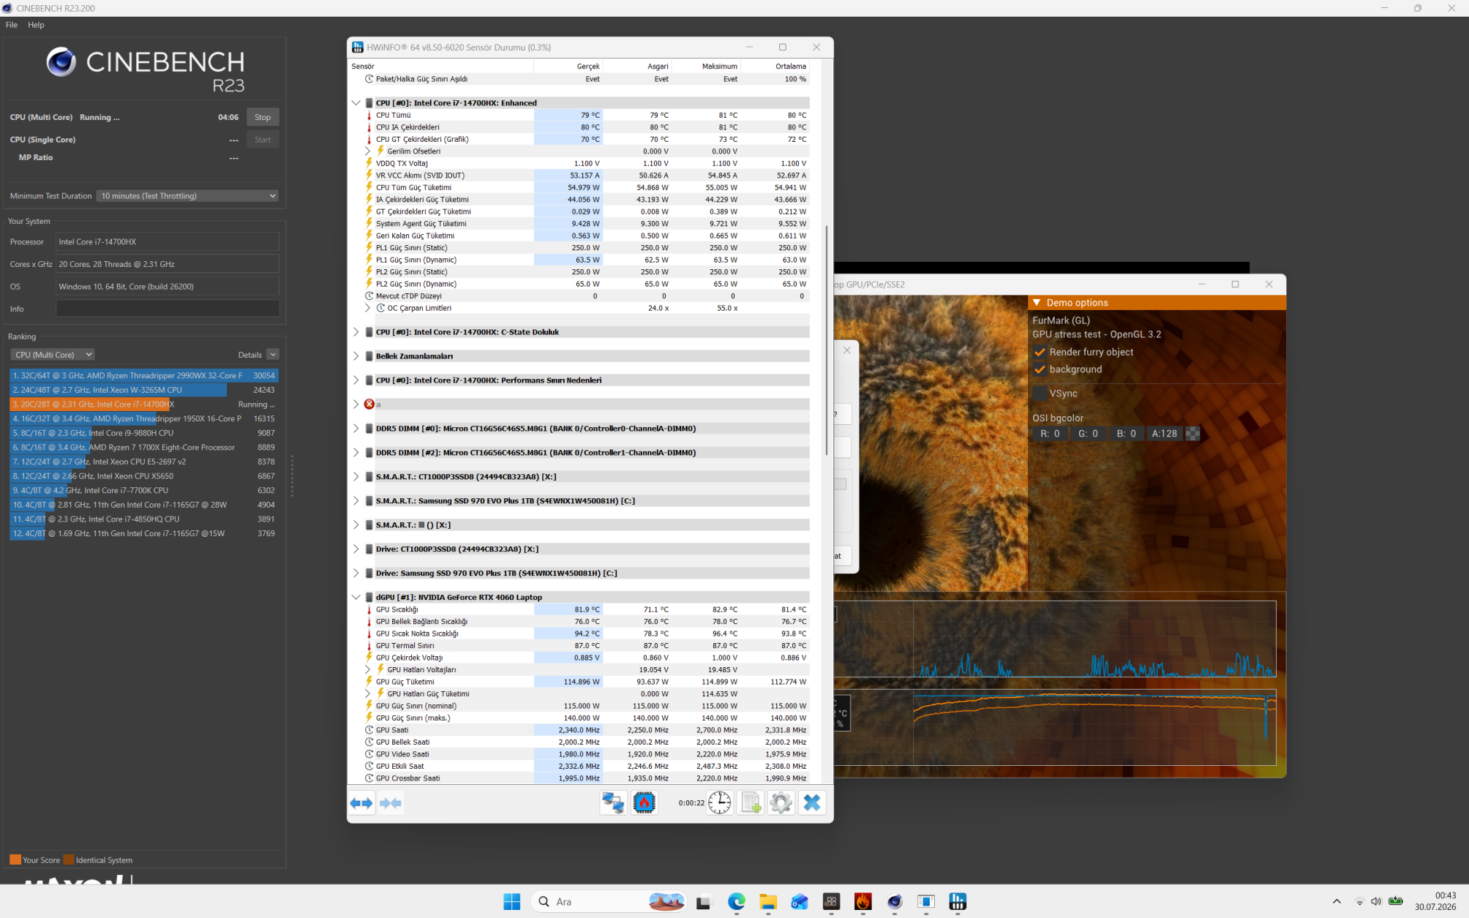This screenshot has width=1469, height=918.
Task: Click the thermometer icon beside CPU Tümü
Action: (369, 115)
